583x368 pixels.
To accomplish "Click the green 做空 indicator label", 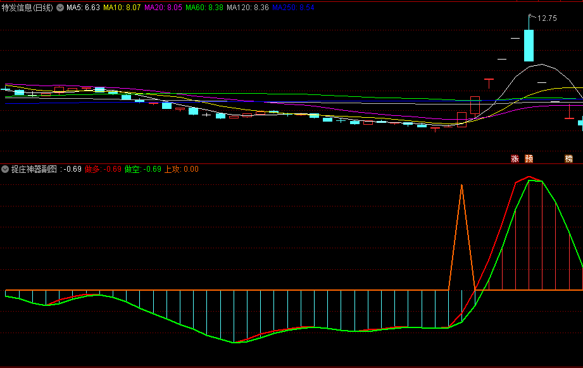I will point(142,169).
